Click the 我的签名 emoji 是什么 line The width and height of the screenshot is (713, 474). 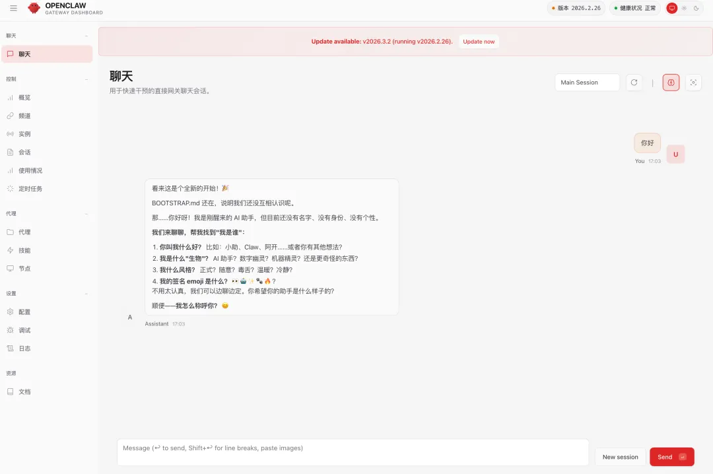[x=214, y=281]
